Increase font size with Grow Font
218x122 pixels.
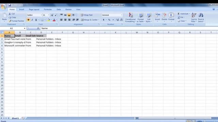(x=52, y=15)
